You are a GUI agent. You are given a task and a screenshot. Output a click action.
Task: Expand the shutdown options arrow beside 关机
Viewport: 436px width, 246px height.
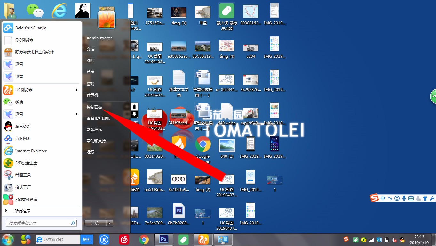[x=109, y=223]
